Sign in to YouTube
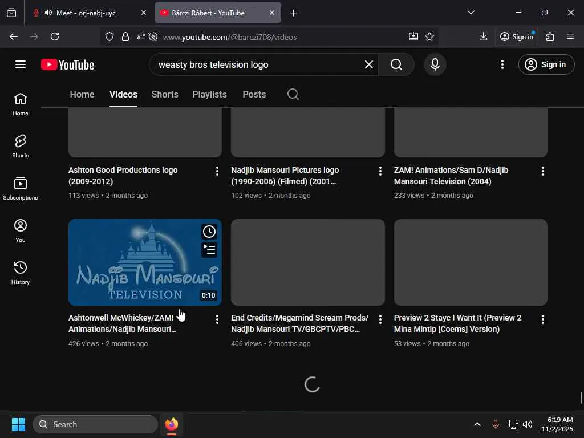The height and width of the screenshot is (438, 584). [x=546, y=64]
